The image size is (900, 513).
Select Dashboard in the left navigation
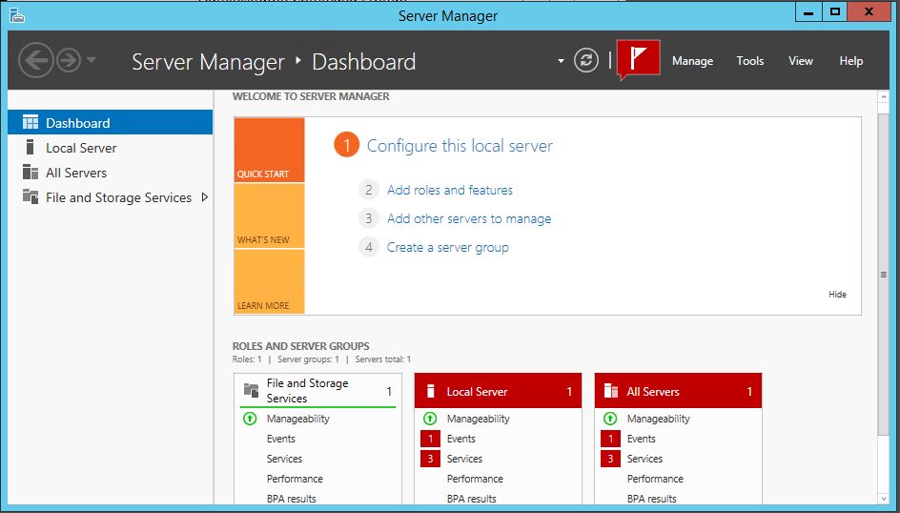pyautogui.click(x=111, y=123)
